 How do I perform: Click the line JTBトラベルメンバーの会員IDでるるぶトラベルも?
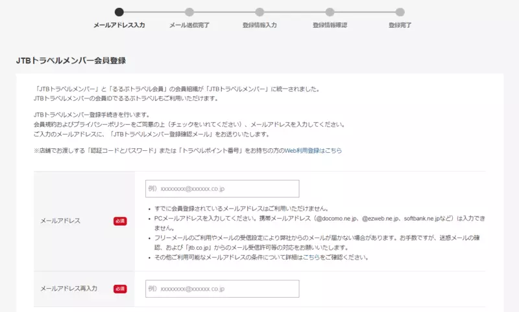coord(126,98)
